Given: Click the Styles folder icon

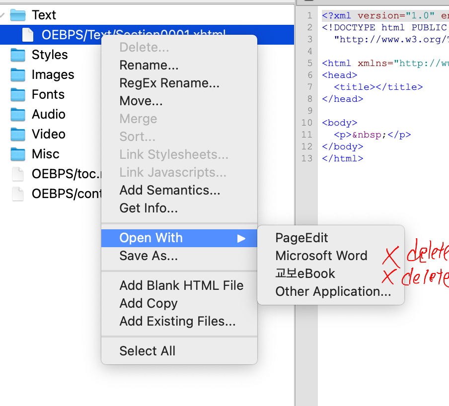Looking at the screenshot, I should 18,55.
